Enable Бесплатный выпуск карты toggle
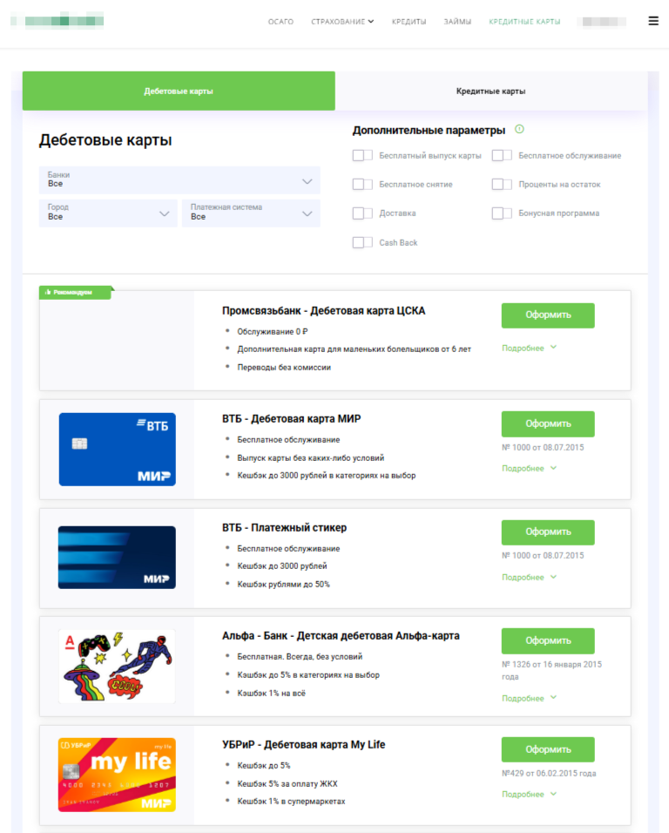The width and height of the screenshot is (669, 833). (x=362, y=155)
